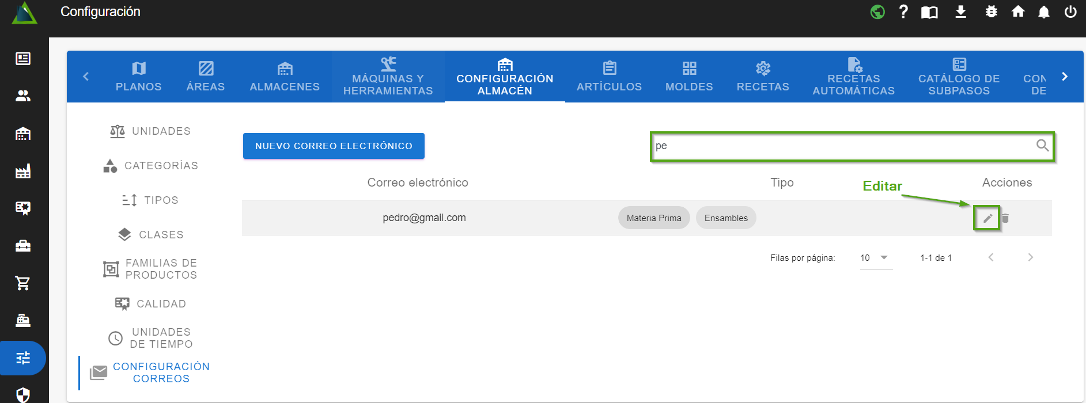Click into the search field containing 'pe'
The height and width of the screenshot is (403, 1086).
coord(841,146)
